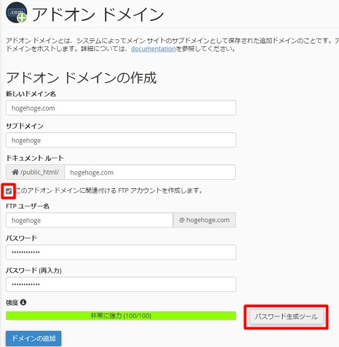Click the Addon Domains .com plus icon

(16, 12)
